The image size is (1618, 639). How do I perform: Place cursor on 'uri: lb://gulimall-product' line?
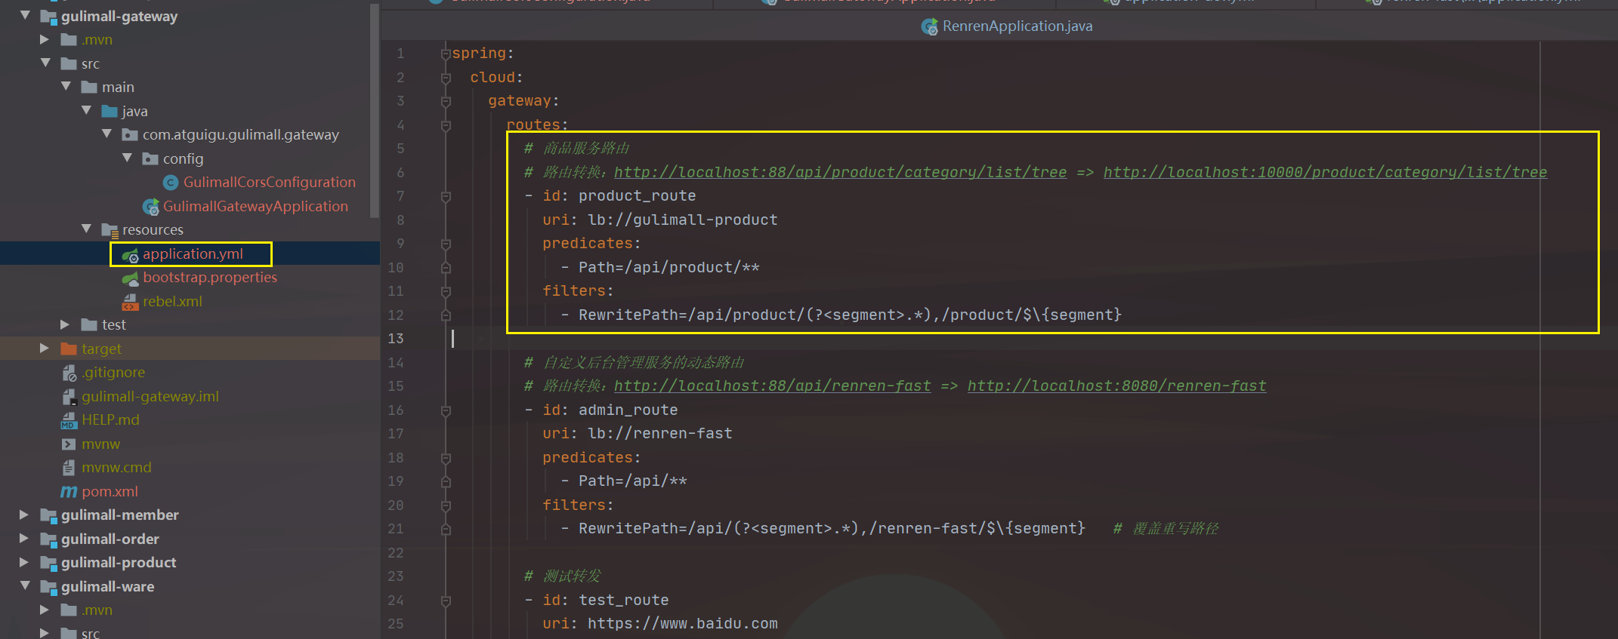659,220
